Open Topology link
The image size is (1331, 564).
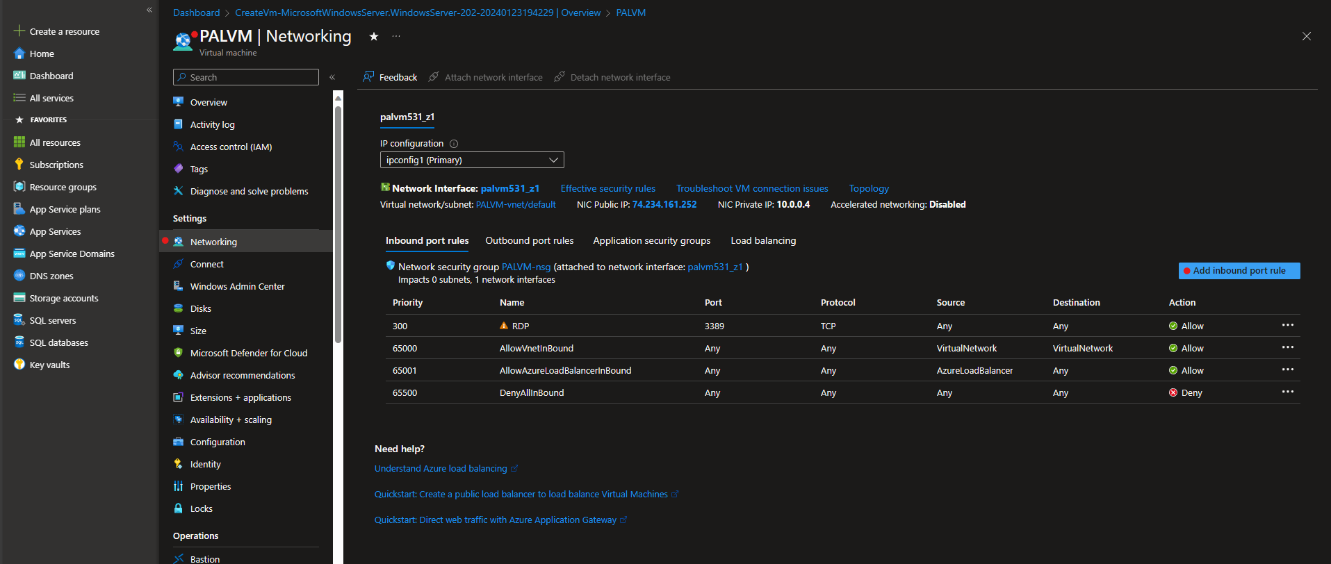[869, 188]
